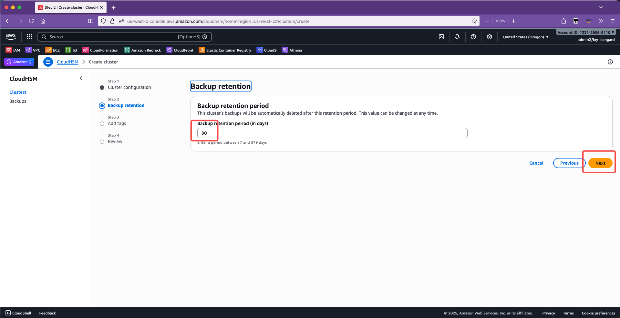620x318 pixels.
Task: Toggle the CloudHSM hamburger navigation menu
Action: point(48,62)
